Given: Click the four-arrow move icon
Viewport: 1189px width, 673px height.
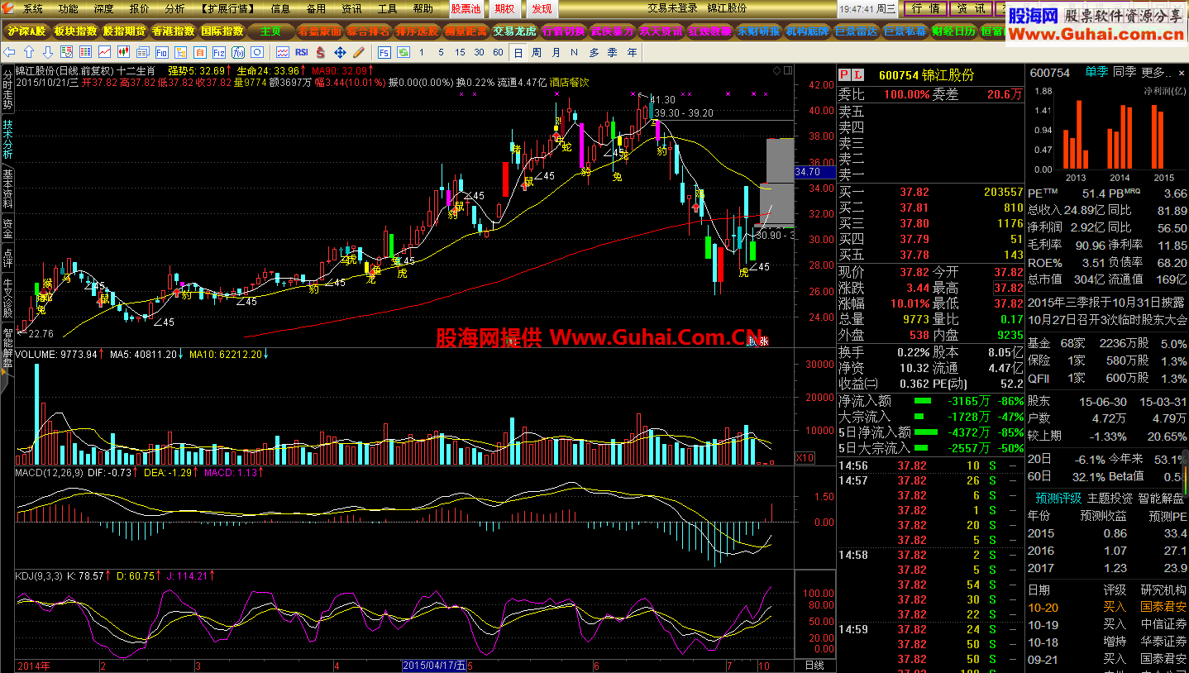Looking at the screenshot, I should (x=340, y=52).
